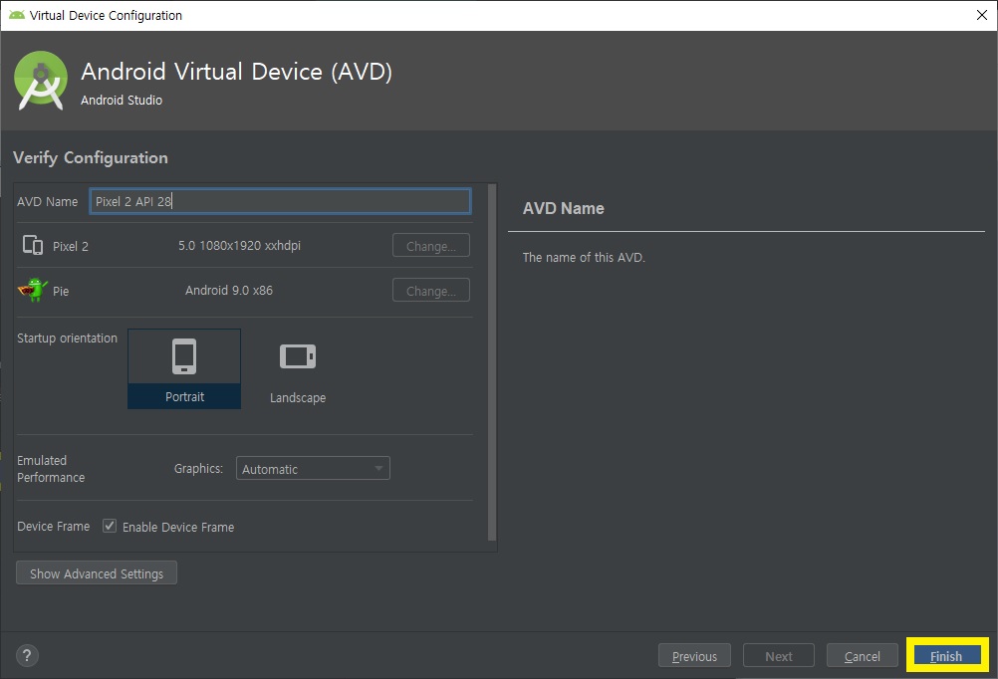Click the 'Android 9.0 x86' text

click(228, 290)
